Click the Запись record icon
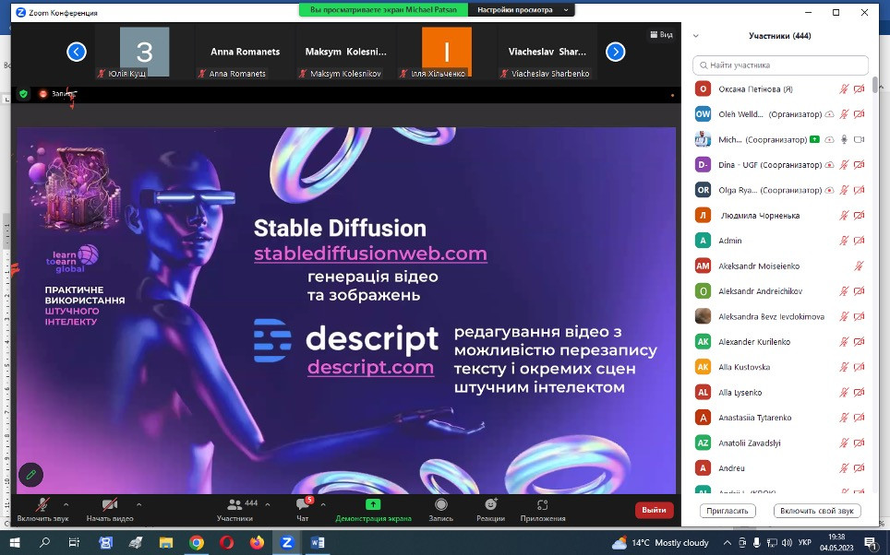Screen dimensions: 890x555 coord(441,504)
